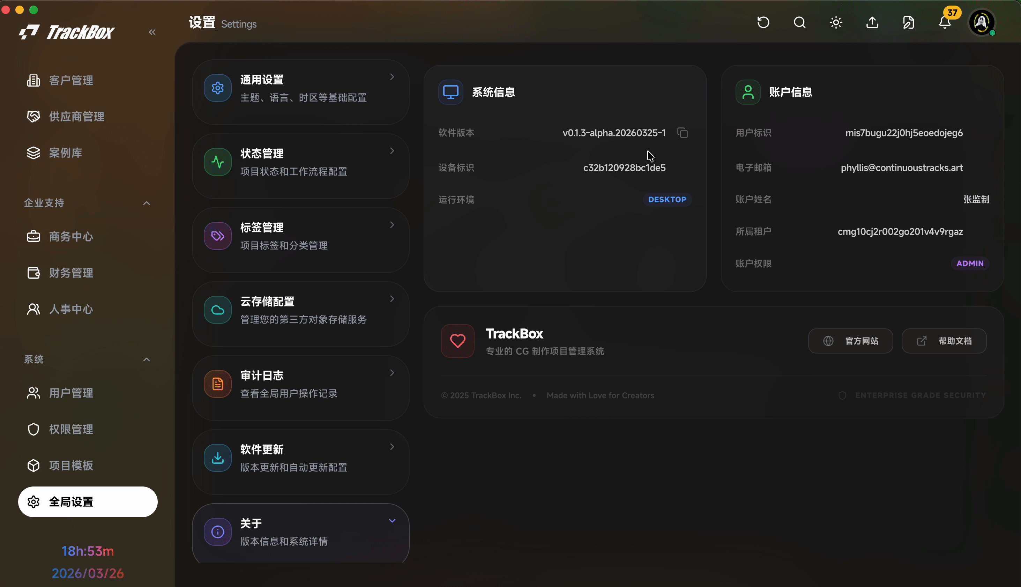The height and width of the screenshot is (587, 1021).
Task: Click the 标签管理 tag icon
Action: pos(218,236)
